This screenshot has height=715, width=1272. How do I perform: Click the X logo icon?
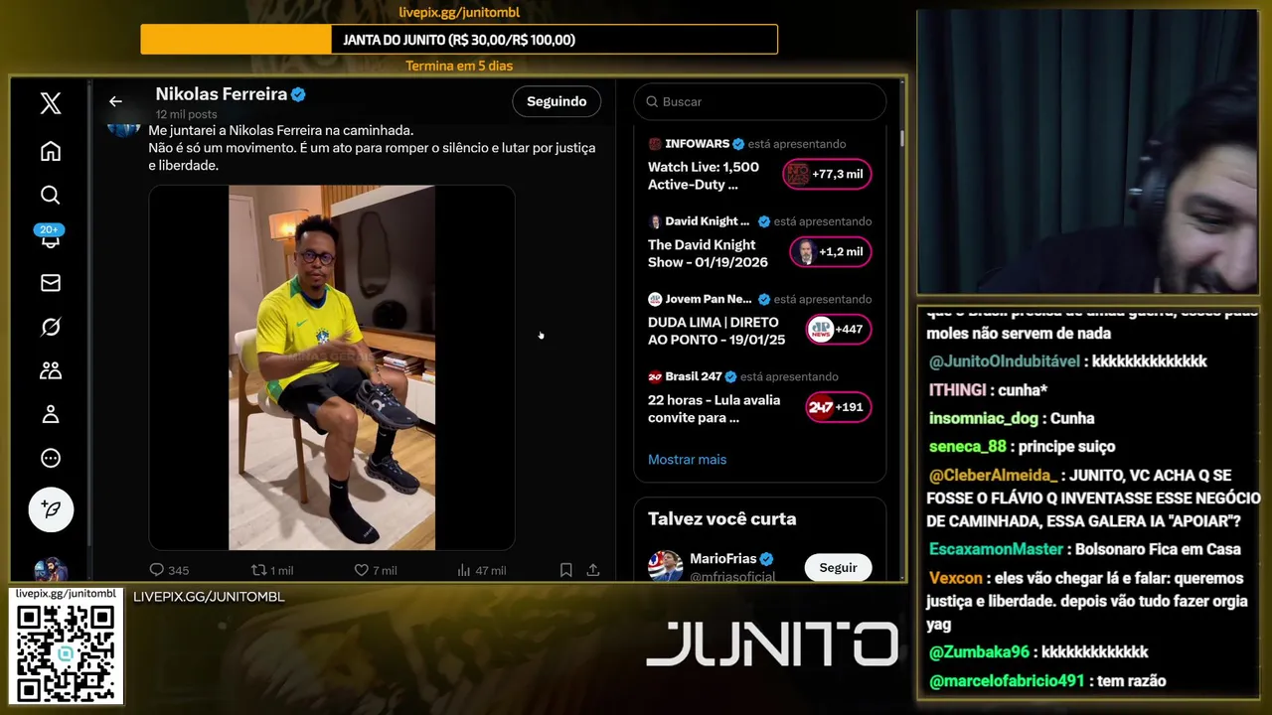coord(51,103)
